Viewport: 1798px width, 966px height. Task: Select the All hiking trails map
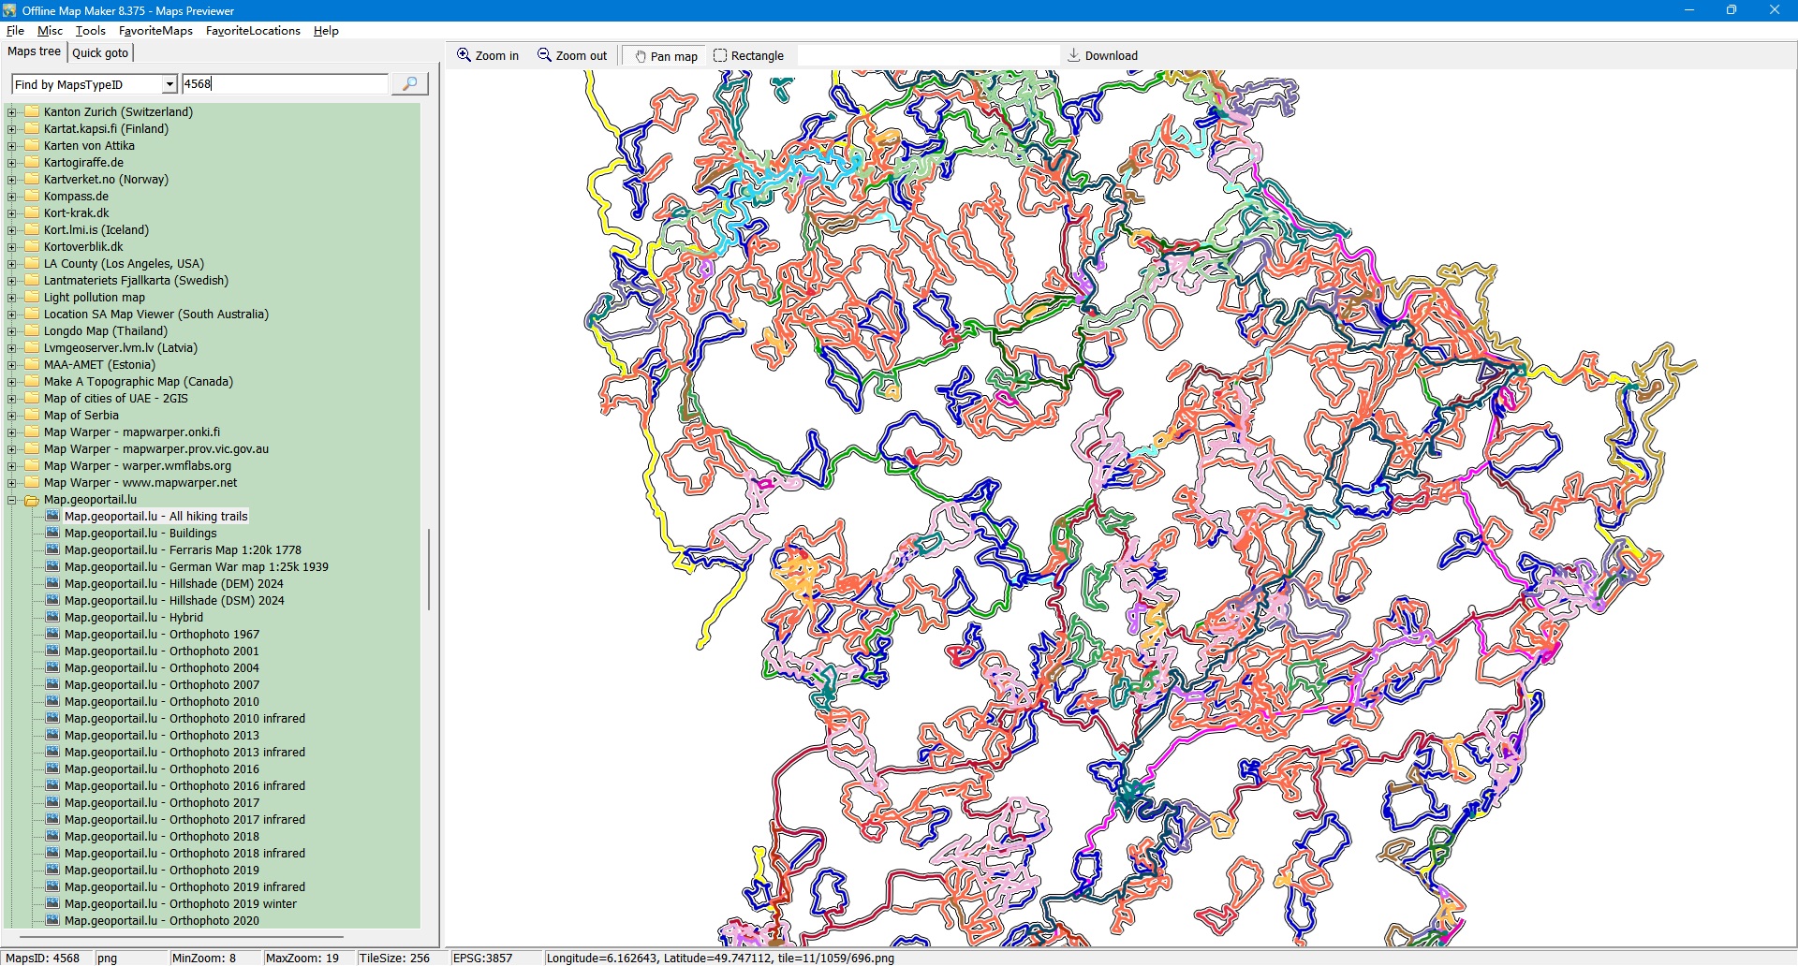point(155,517)
